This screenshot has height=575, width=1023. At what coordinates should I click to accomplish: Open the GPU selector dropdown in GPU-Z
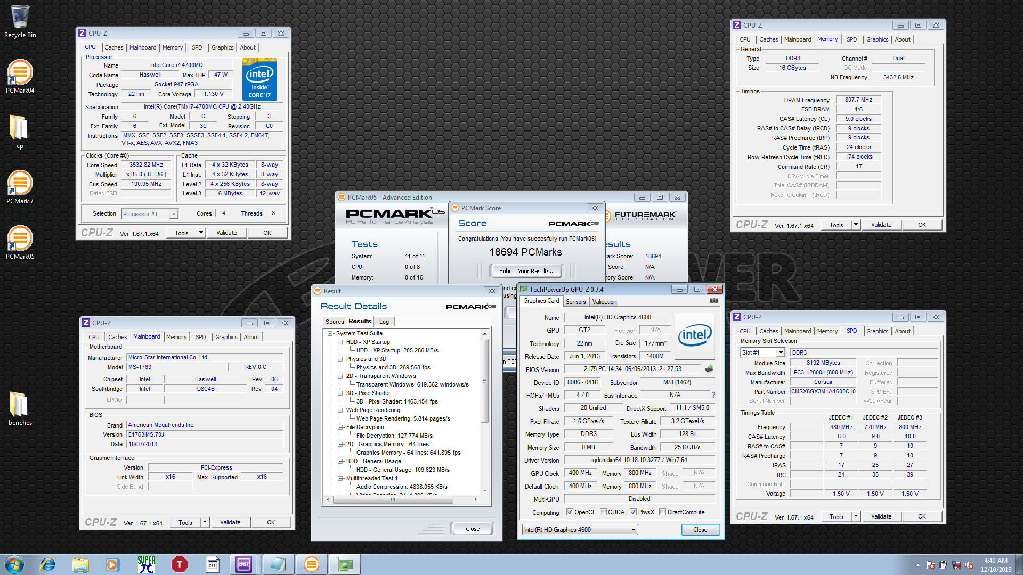pos(580,530)
